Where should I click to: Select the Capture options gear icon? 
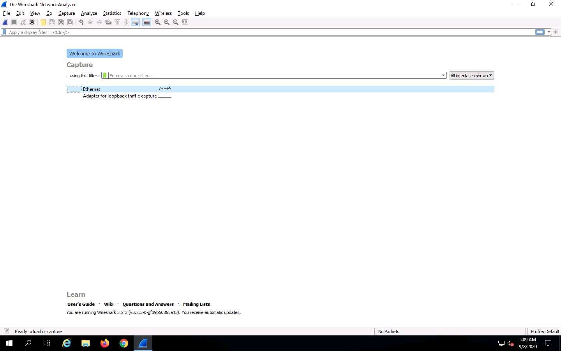click(x=32, y=22)
